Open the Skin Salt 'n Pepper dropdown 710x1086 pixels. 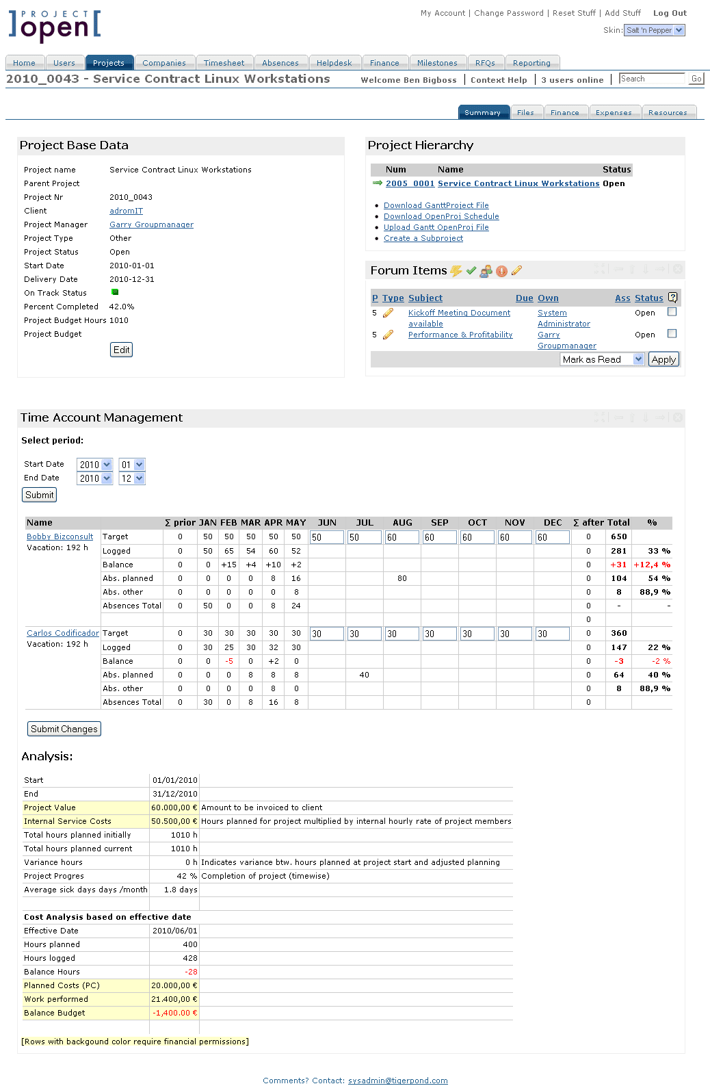point(655,30)
